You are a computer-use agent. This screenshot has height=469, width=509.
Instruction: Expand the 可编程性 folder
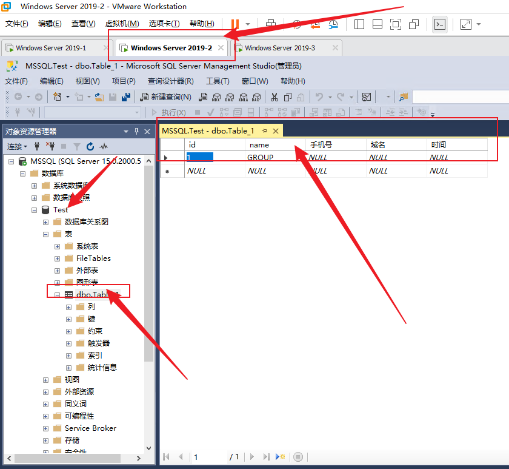(46, 416)
